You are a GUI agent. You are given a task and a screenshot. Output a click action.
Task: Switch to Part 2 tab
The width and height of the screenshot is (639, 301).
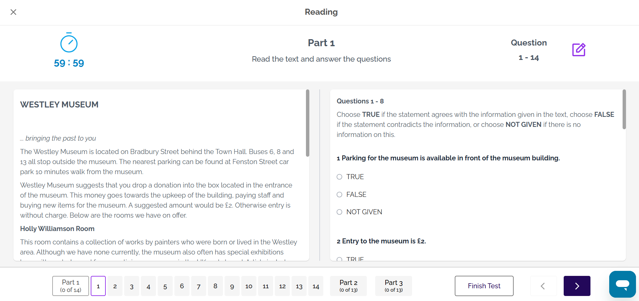[x=348, y=286]
